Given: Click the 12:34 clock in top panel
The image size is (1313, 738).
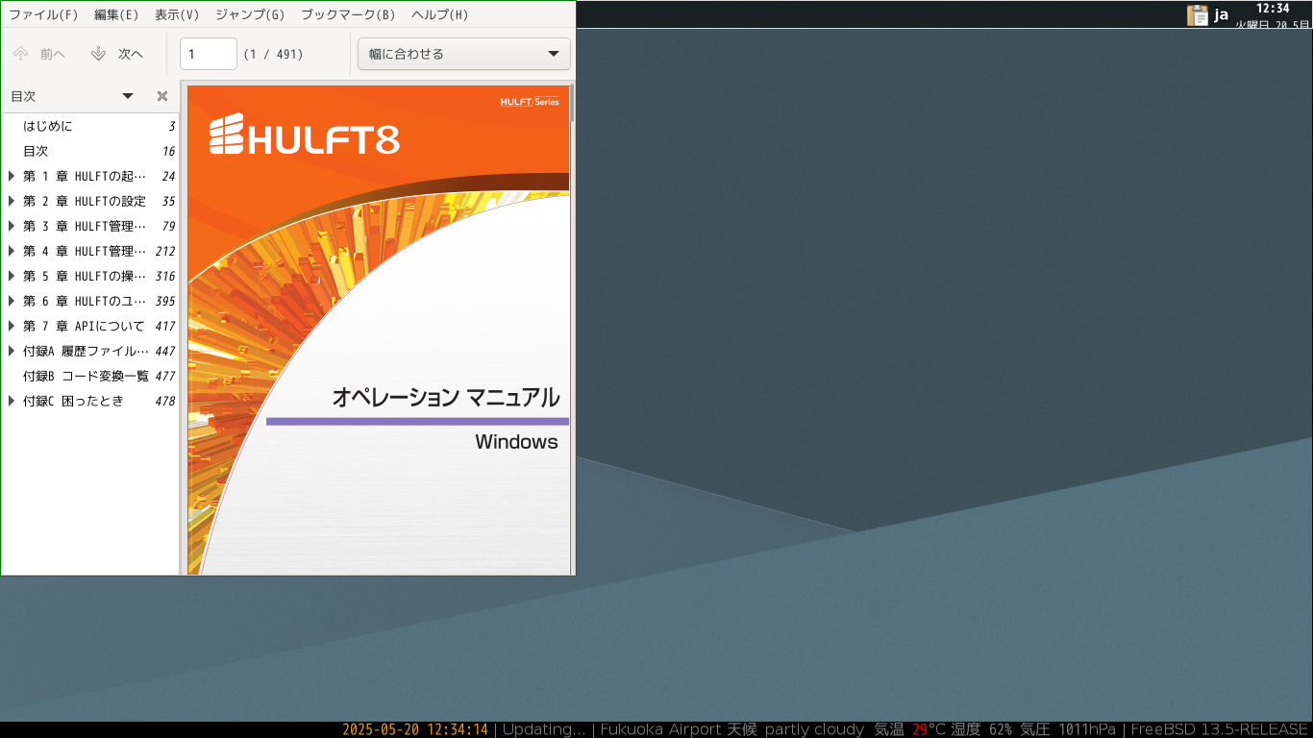Looking at the screenshot, I should point(1273,9).
